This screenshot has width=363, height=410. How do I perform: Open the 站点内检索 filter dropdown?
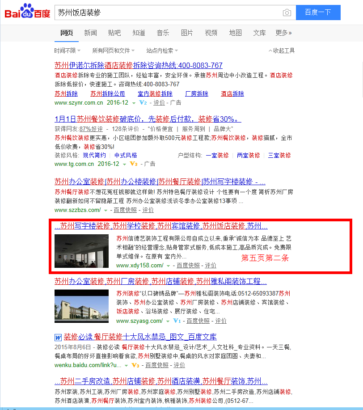pos(162,51)
